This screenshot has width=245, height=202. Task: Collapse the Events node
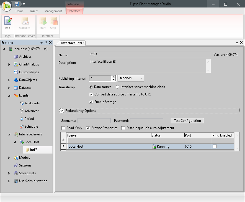9,95
